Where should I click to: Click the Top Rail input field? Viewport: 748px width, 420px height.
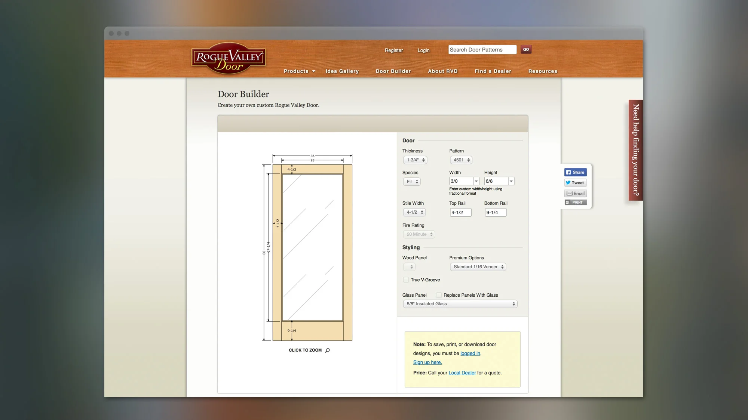460,213
